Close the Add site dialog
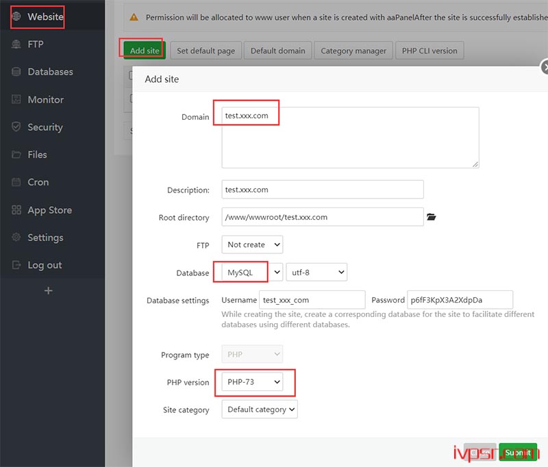 tap(545, 66)
